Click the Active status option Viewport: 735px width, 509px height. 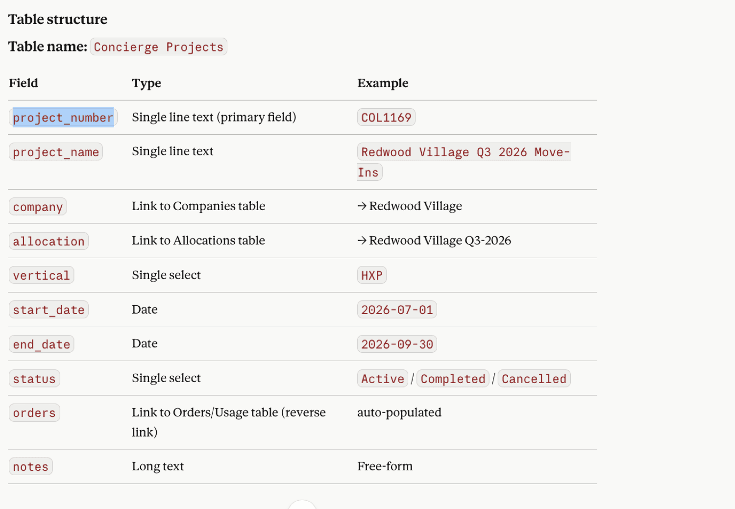[x=383, y=378]
